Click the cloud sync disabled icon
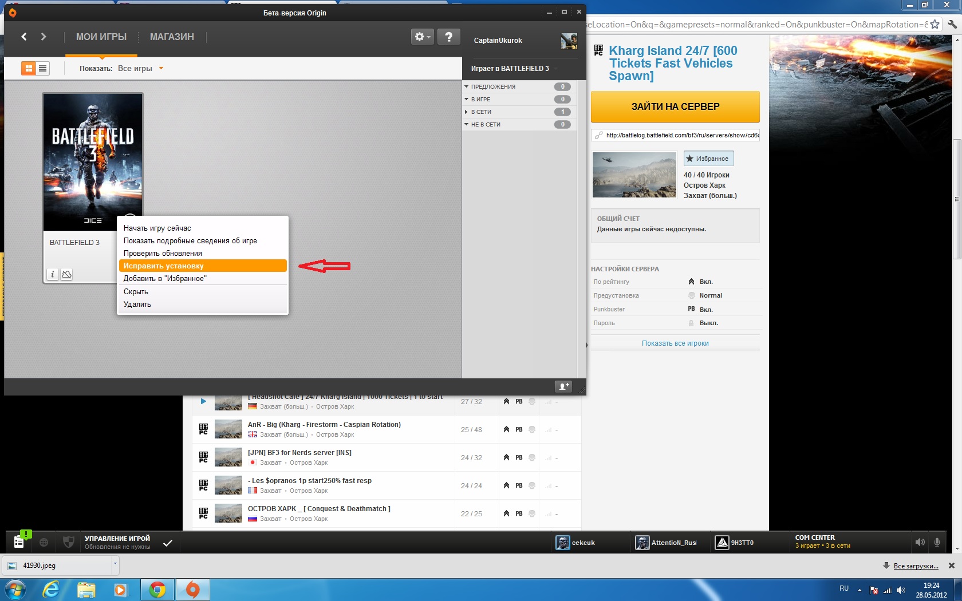Screen dimensions: 962x601 [66, 275]
